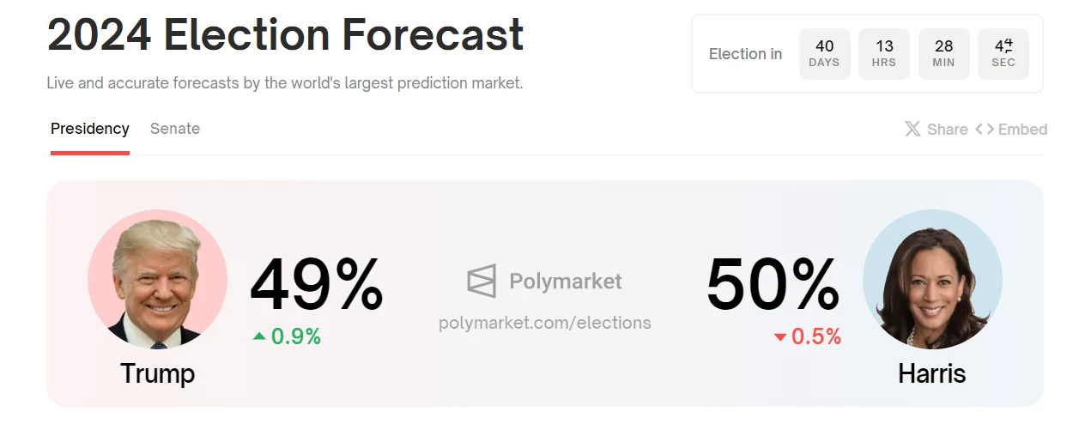Click the X logo icon beside Share
1079x430 pixels.
[913, 130]
